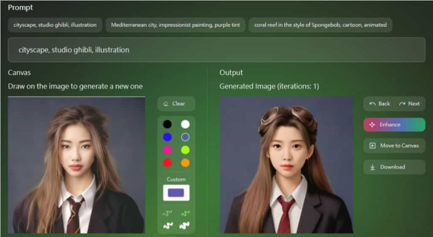
Task: Choose the thick white brush stroke at bottom left
Action: tap(168, 226)
